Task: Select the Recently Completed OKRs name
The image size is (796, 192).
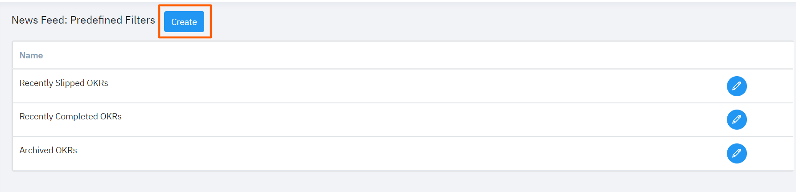Action: click(70, 117)
